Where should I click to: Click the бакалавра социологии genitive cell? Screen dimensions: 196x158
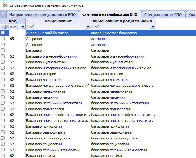click(111, 144)
